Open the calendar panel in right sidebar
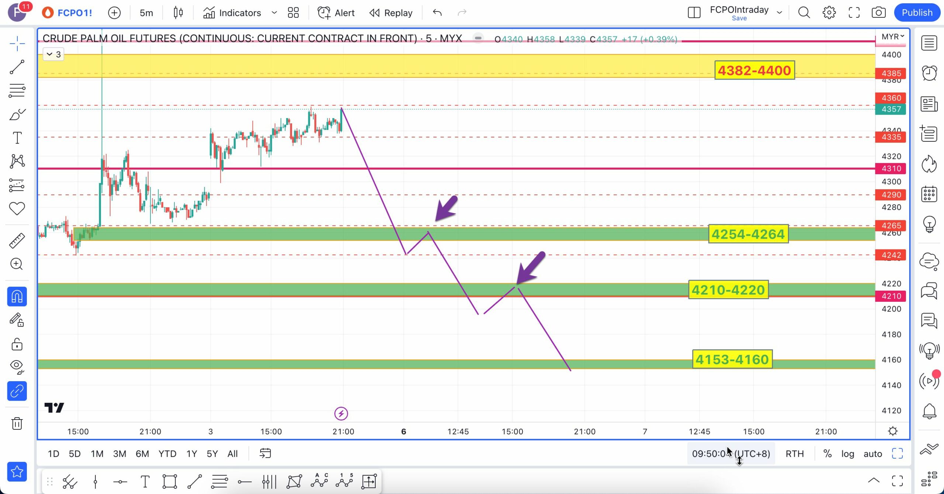 [929, 194]
